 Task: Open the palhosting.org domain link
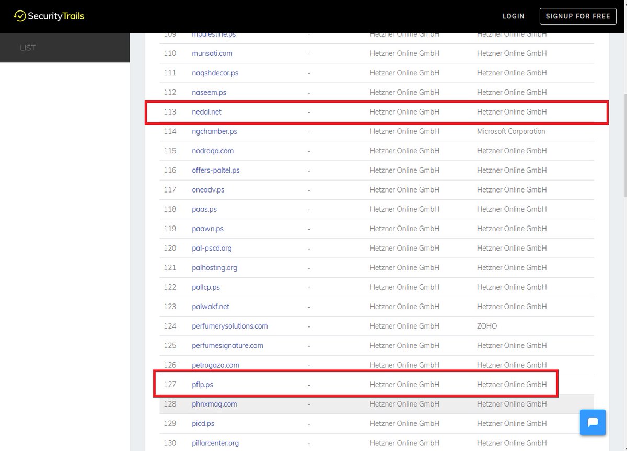(x=215, y=267)
